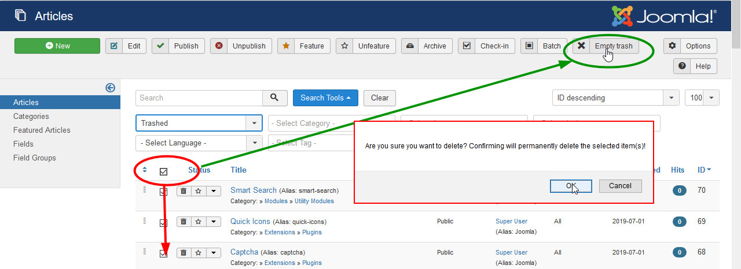Toggle featured star for Captcha
Image resolution: width=741 pixels, height=269 pixels.
coord(199,252)
